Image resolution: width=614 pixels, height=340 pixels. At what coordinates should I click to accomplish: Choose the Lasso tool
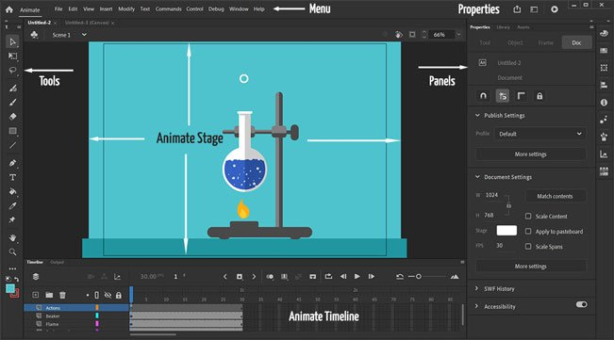(12, 71)
